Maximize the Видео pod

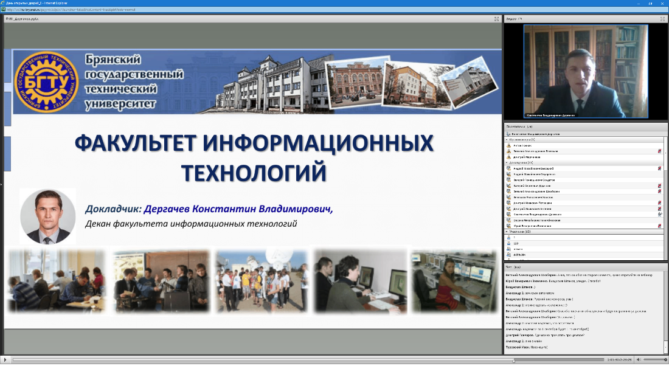click(662, 19)
